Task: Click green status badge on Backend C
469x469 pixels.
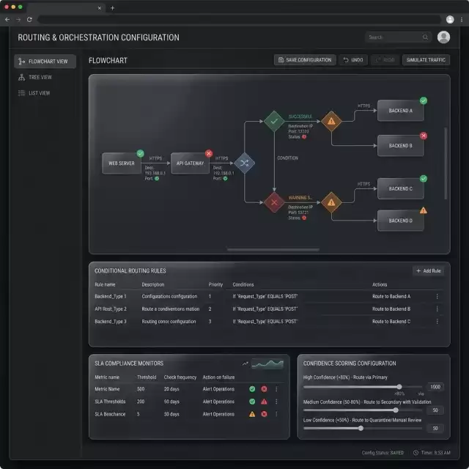Action: pos(424,179)
